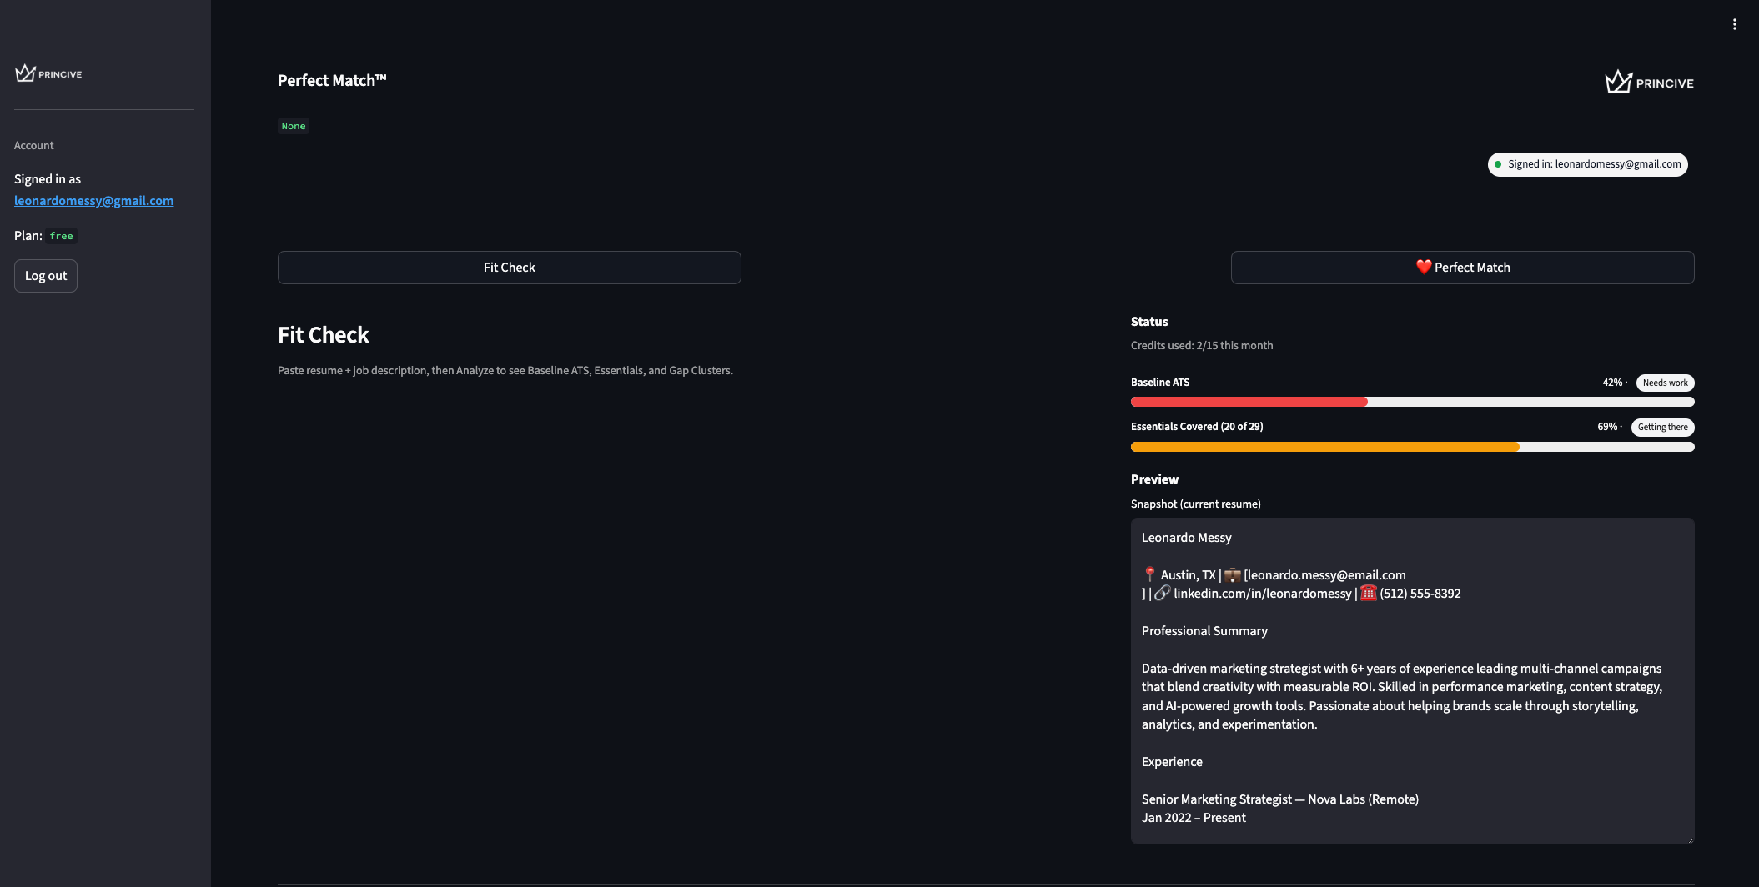Click the Getting there badge

tap(1662, 427)
